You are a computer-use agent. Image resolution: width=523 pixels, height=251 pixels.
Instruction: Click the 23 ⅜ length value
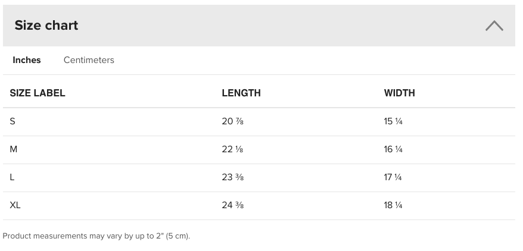(x=232, y=177)
